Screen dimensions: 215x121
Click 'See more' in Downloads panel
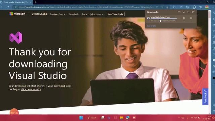pos(152,26)
